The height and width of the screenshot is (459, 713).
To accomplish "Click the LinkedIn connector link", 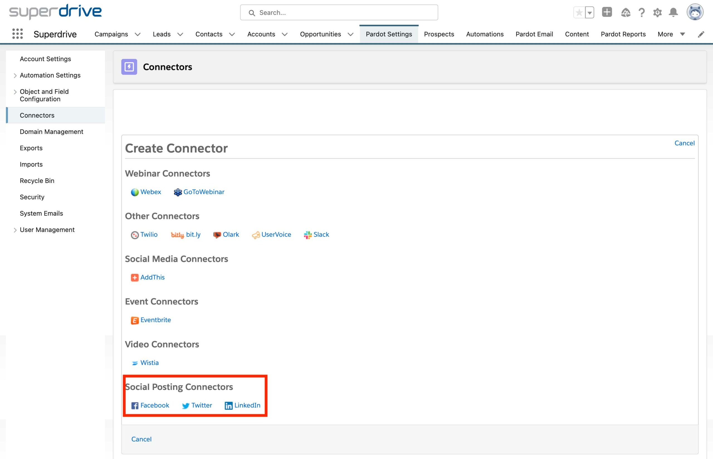I will click(x=247, y=405).
